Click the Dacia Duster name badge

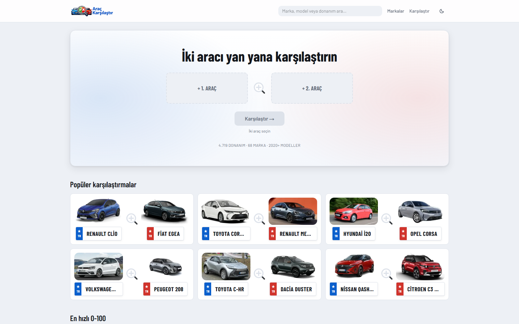[x=293, y=289]
